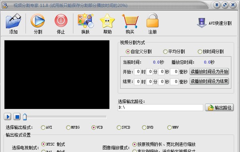Click the 结束 seconds input field
Viewport: 240px width, 152px height.
[x=161, y=82]
